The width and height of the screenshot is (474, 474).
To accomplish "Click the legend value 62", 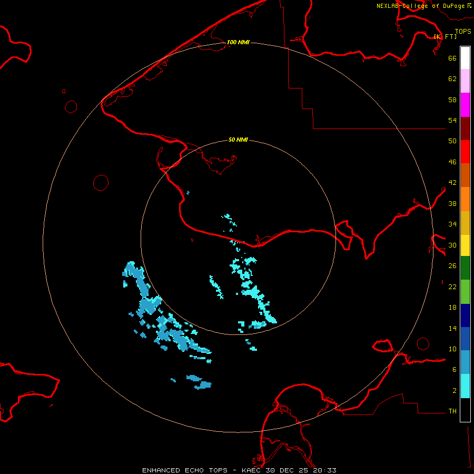I will [x=452, y=79].
